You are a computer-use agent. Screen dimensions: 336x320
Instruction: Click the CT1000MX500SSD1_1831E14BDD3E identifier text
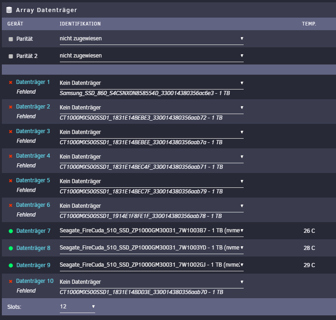[x=142, y=292]
